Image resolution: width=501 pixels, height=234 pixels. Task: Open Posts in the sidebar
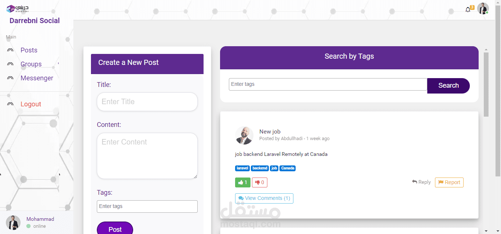[29, 50]
